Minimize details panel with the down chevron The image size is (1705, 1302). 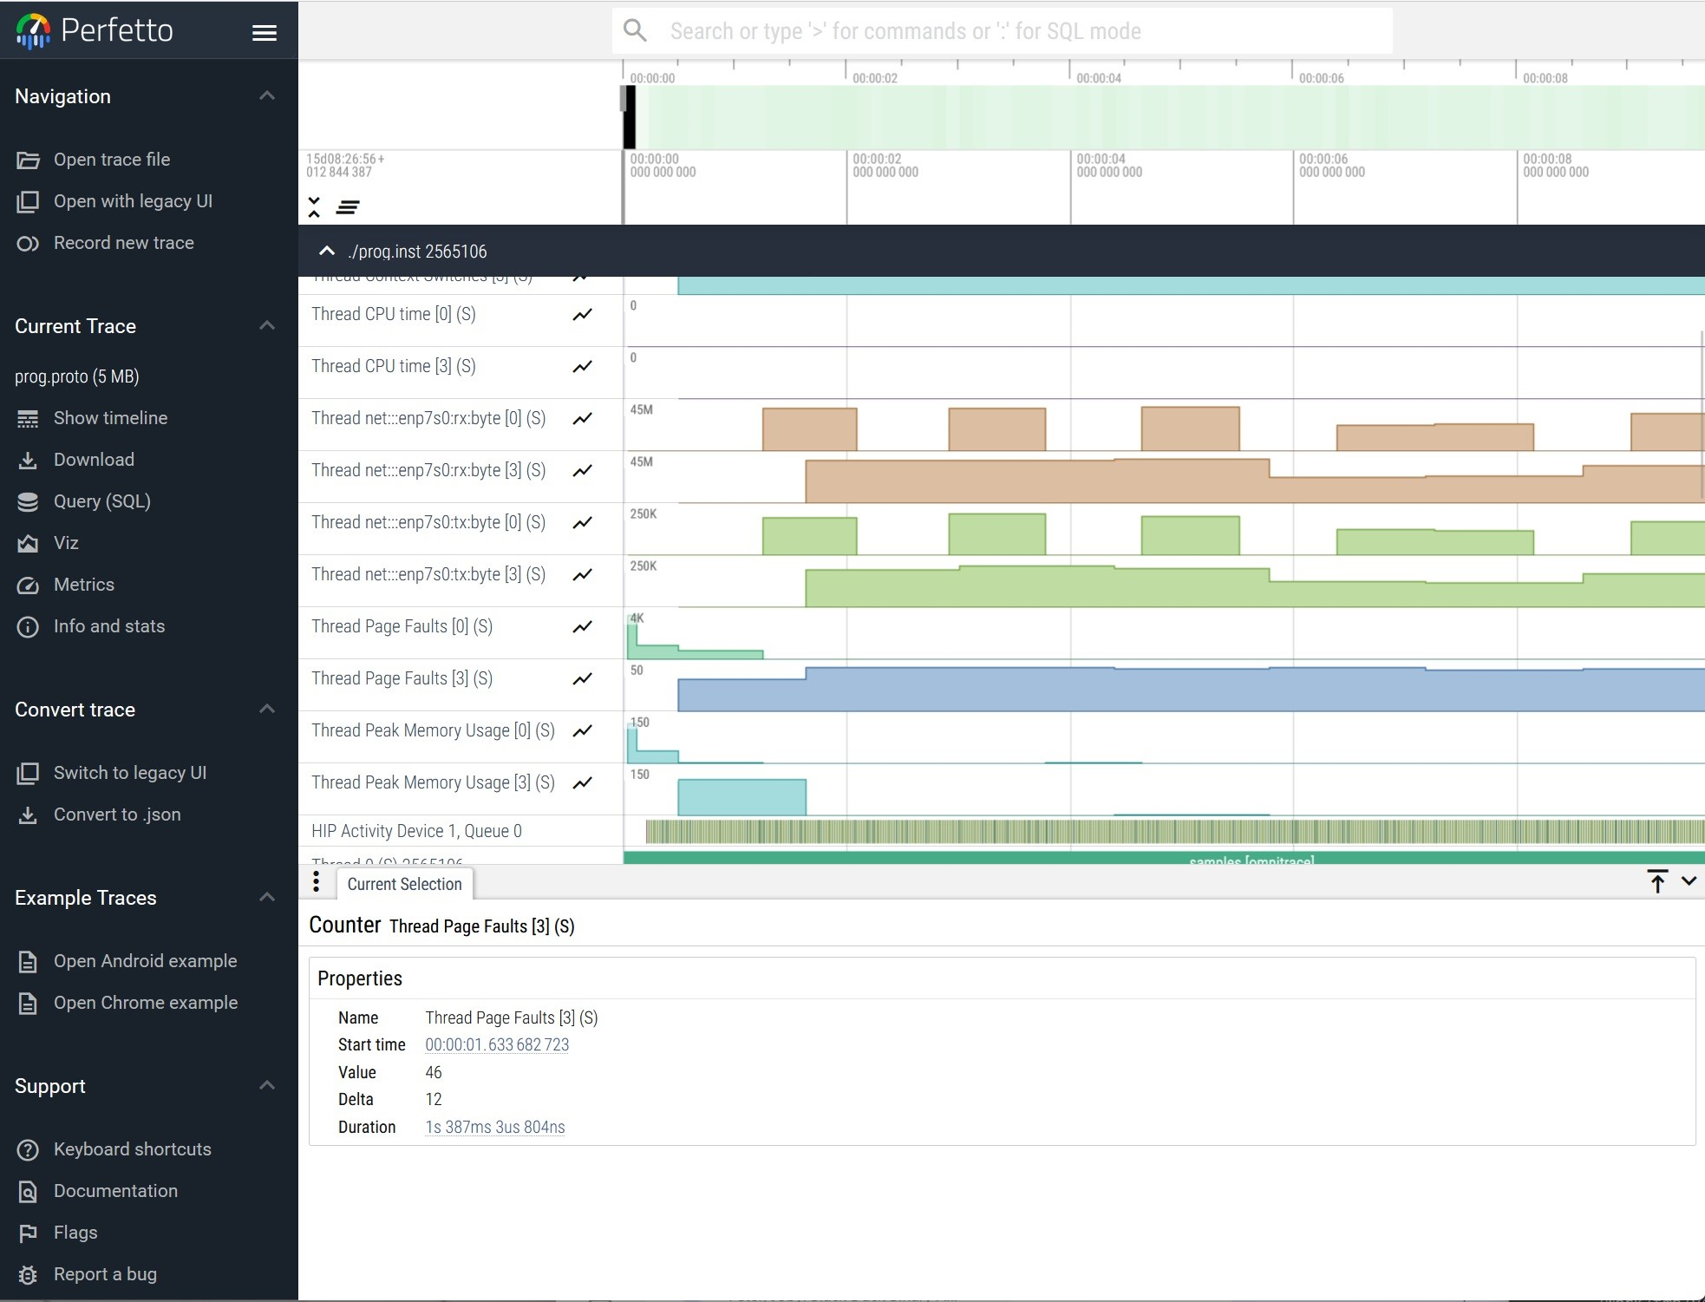1689,881
